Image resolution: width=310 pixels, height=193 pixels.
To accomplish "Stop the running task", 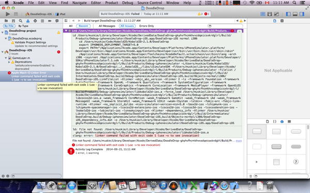I will [16, 14].
